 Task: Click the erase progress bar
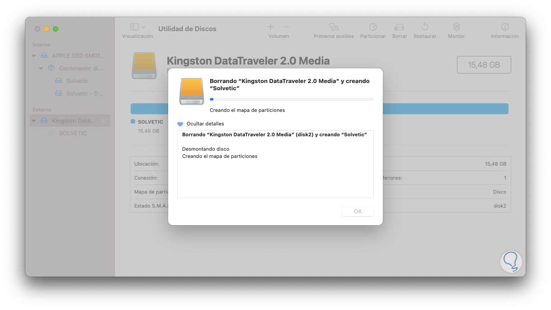point(292,99)
